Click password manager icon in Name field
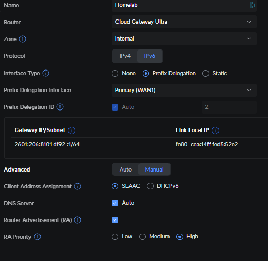The height and width of the screenshot is (261, 268). pos(252,5)
